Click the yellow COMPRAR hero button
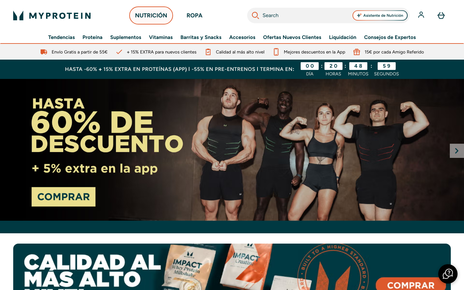This screenshot has height=290, width=464. 63,197
